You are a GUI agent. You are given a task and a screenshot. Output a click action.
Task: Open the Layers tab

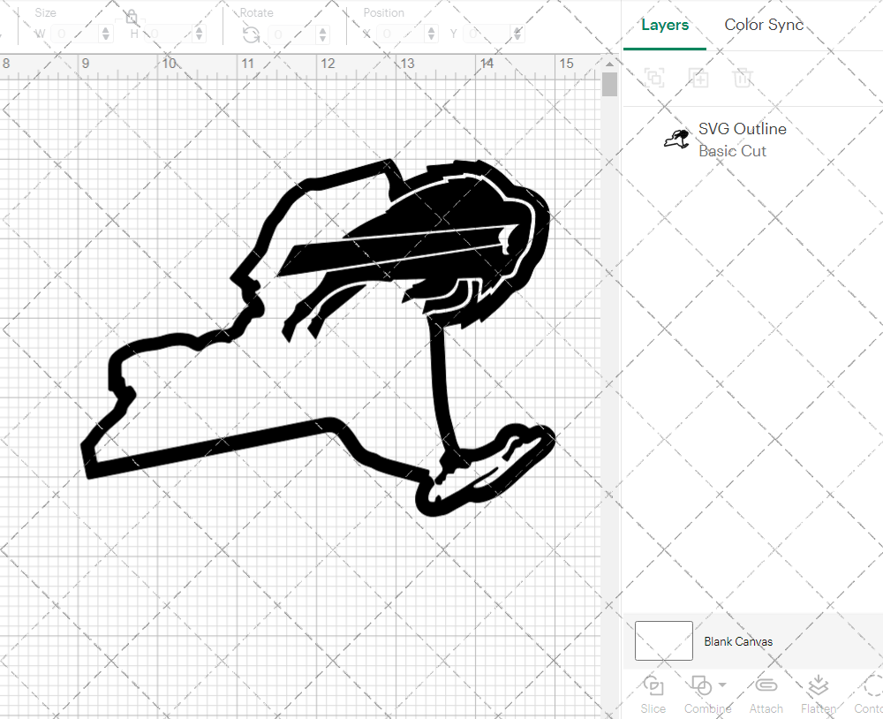pyautogui.click(x=665, y=25)
